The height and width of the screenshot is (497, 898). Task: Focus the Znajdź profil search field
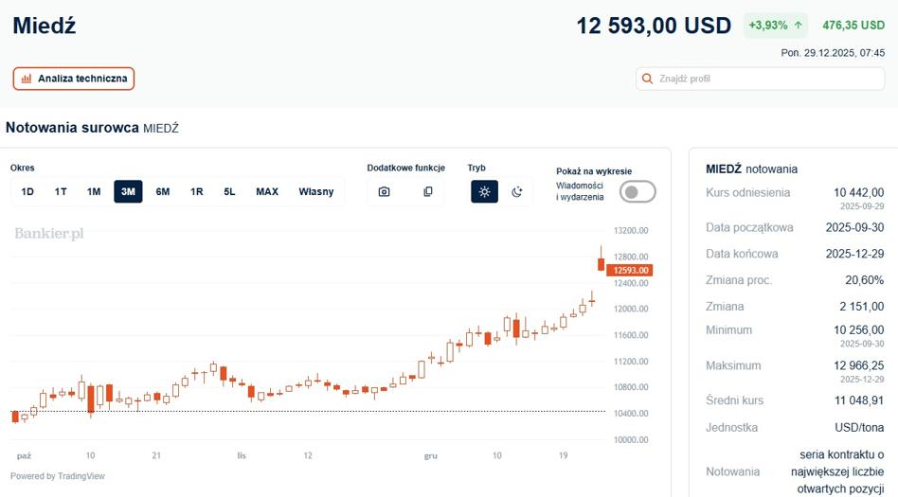pyautogui.click(x=760, y=79)
